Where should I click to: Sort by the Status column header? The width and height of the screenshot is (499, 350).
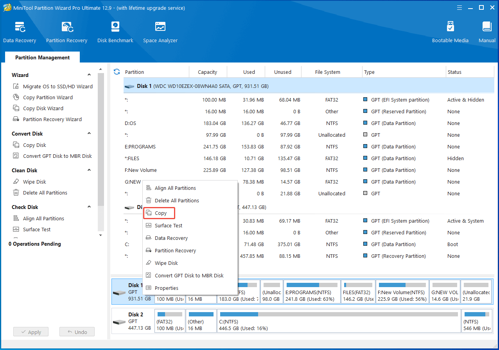470,72
